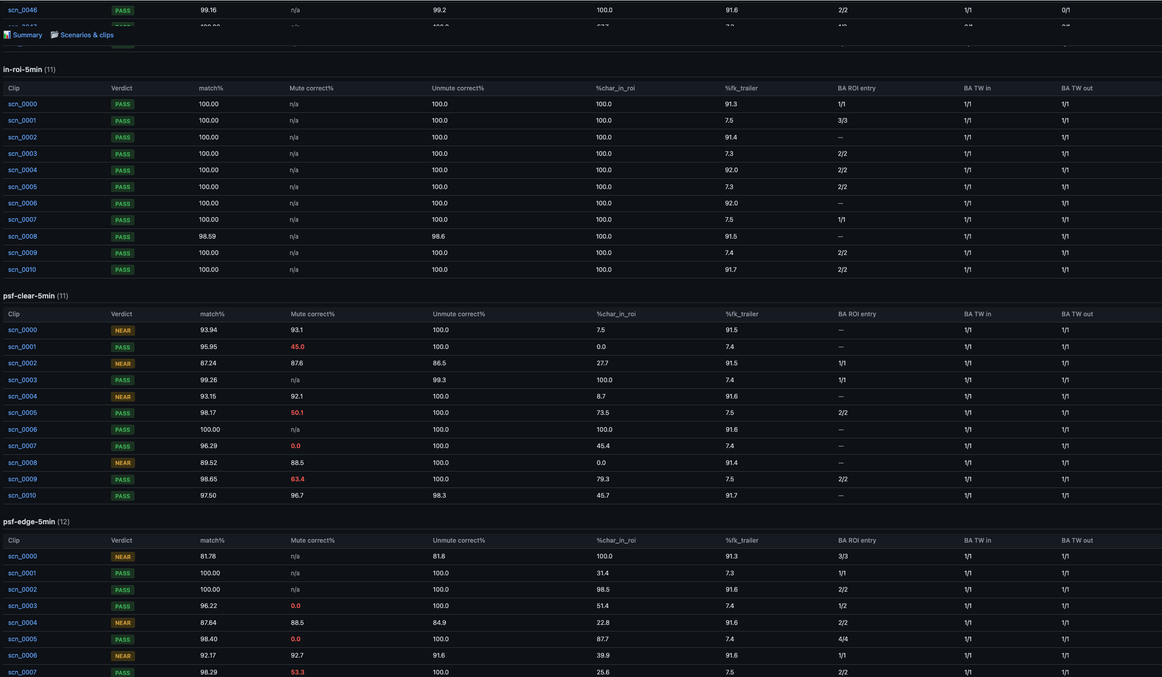The height and width of the screenshot is (677, 1162).
Task: Click the NEAR badge for psf-clear-5min scn_0000
Action: (x=123, y=331)
